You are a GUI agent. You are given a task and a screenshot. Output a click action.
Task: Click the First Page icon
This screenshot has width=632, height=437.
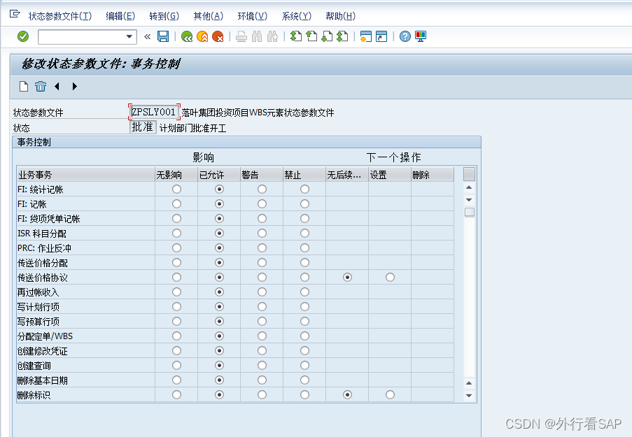[296, 36]
